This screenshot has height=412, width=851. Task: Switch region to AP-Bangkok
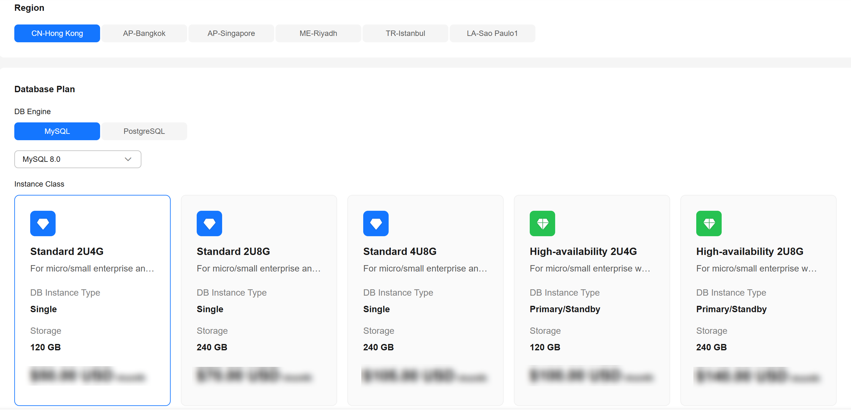(x=144, y=33)
